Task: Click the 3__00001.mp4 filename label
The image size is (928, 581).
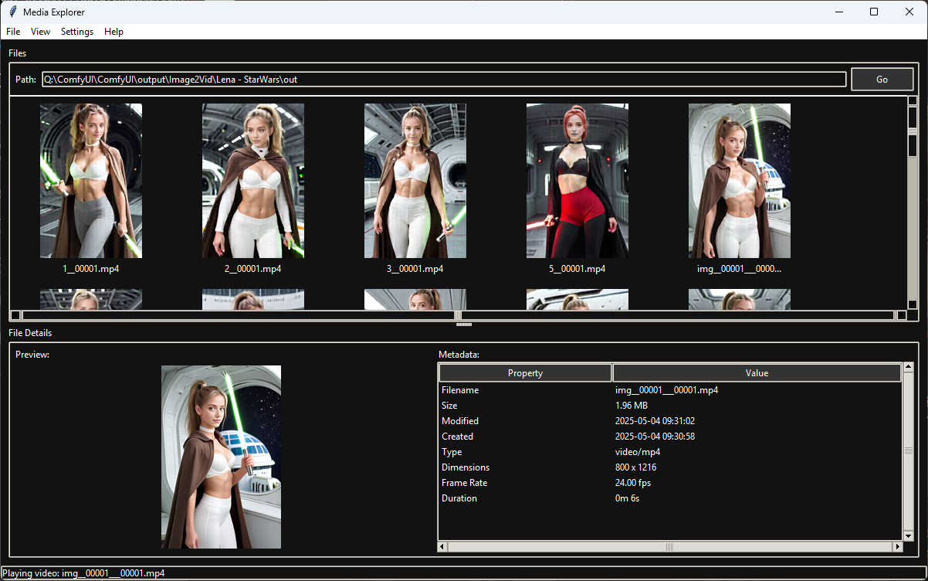Action: (x=415, y=269)
